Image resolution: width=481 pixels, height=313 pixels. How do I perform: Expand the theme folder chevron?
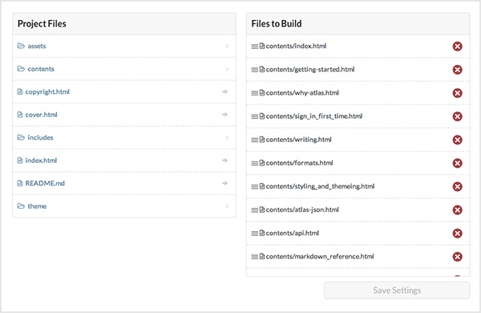(x=227, y=206)
